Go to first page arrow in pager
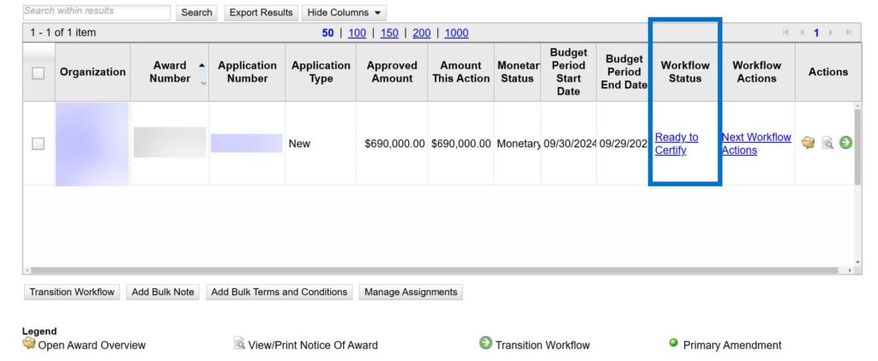Viewport: 878px width, 361px height. tap(786, 33)
